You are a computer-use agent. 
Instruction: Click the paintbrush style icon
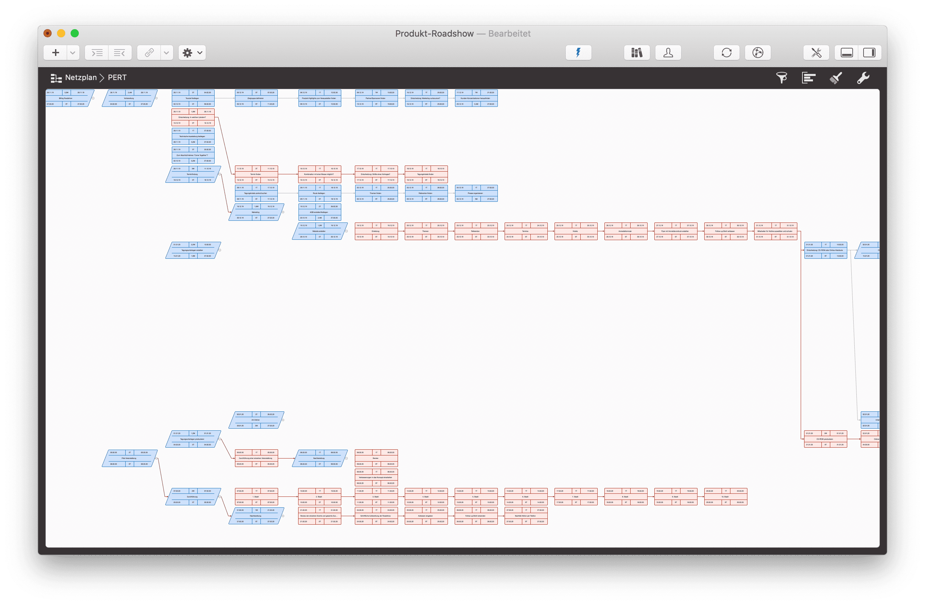836,78
